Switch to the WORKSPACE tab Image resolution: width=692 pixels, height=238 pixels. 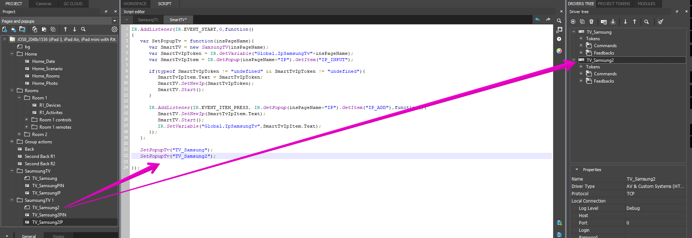135,4
